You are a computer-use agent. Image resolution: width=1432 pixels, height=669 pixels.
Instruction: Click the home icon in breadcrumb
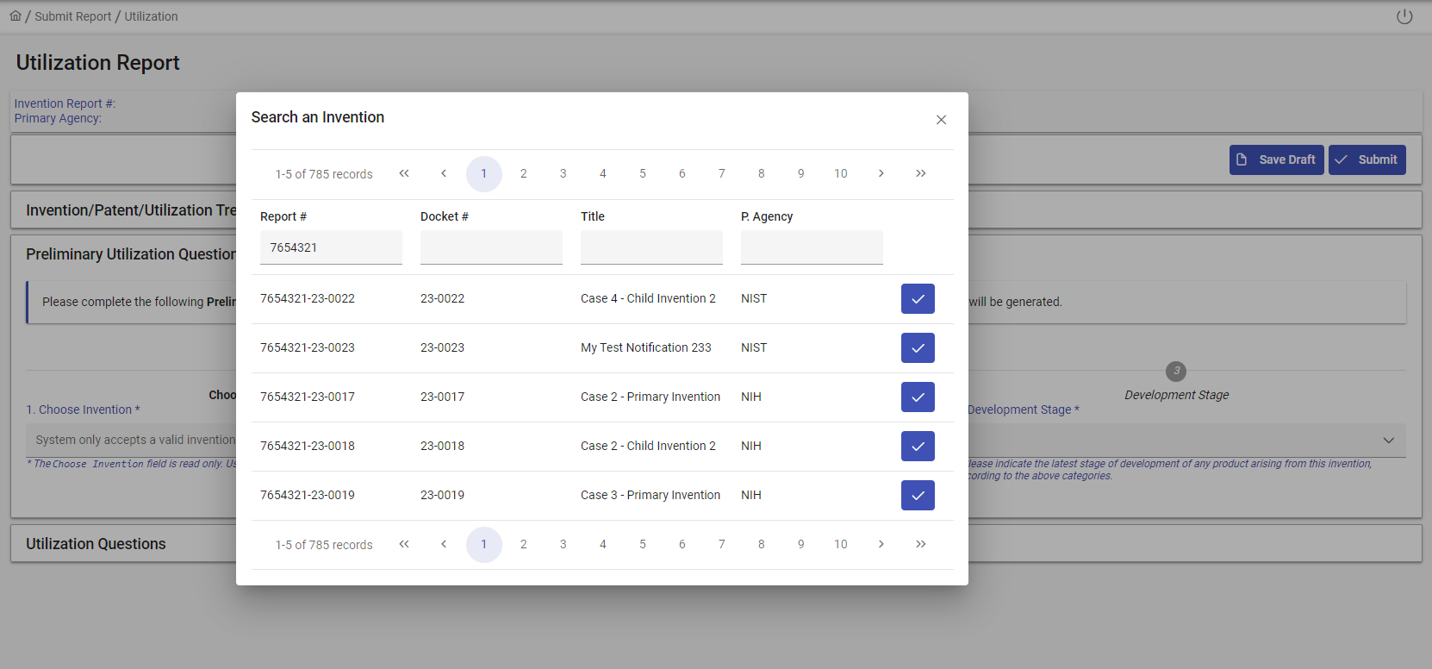coord(16,16)
